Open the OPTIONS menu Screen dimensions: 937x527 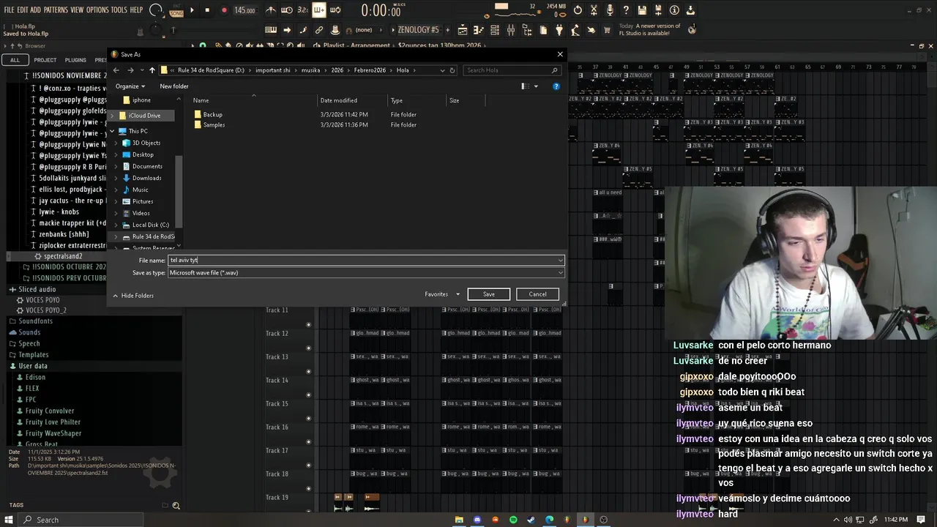point(97,10)
